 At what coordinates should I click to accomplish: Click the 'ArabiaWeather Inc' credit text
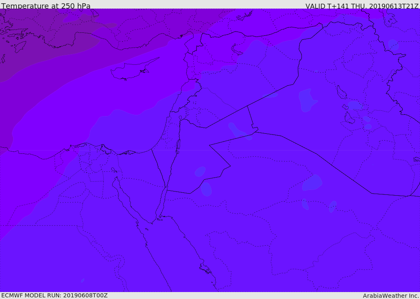coord(390,296)
